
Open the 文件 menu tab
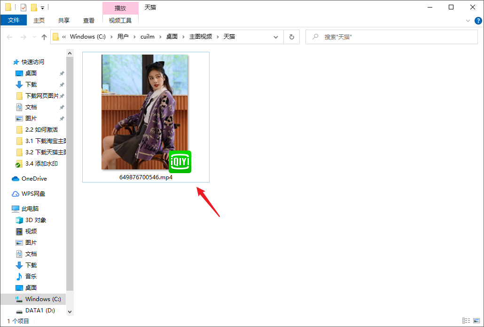coord(14,20)
